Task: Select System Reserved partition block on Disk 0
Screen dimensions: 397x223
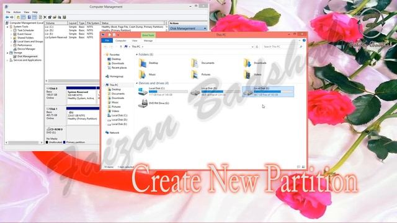Action: [x=81, y=95]
